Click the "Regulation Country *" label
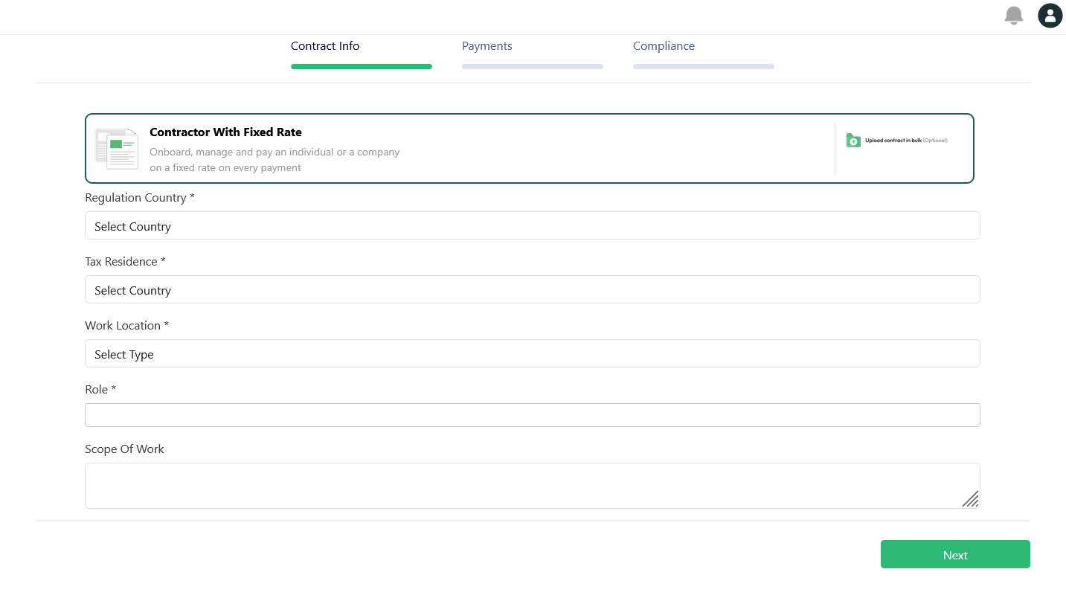This screenshot has height=604, width=1066. (140, 198)
